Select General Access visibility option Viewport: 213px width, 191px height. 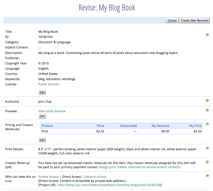tap(95, 177)
